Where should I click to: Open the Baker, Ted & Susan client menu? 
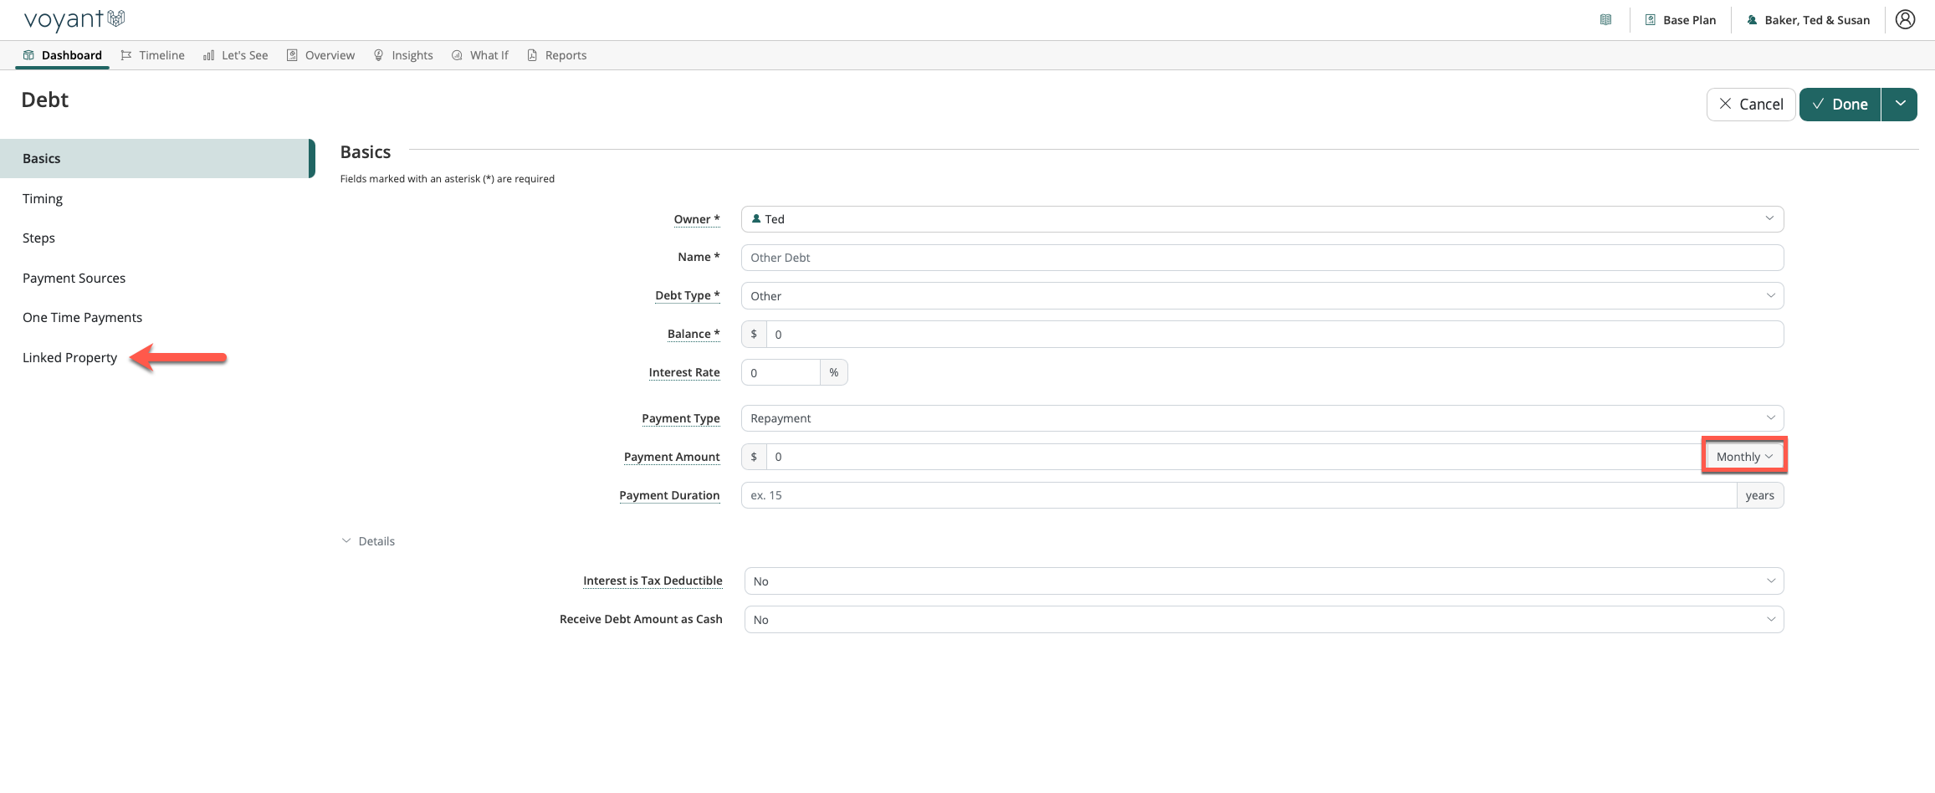coord(1808,20)
